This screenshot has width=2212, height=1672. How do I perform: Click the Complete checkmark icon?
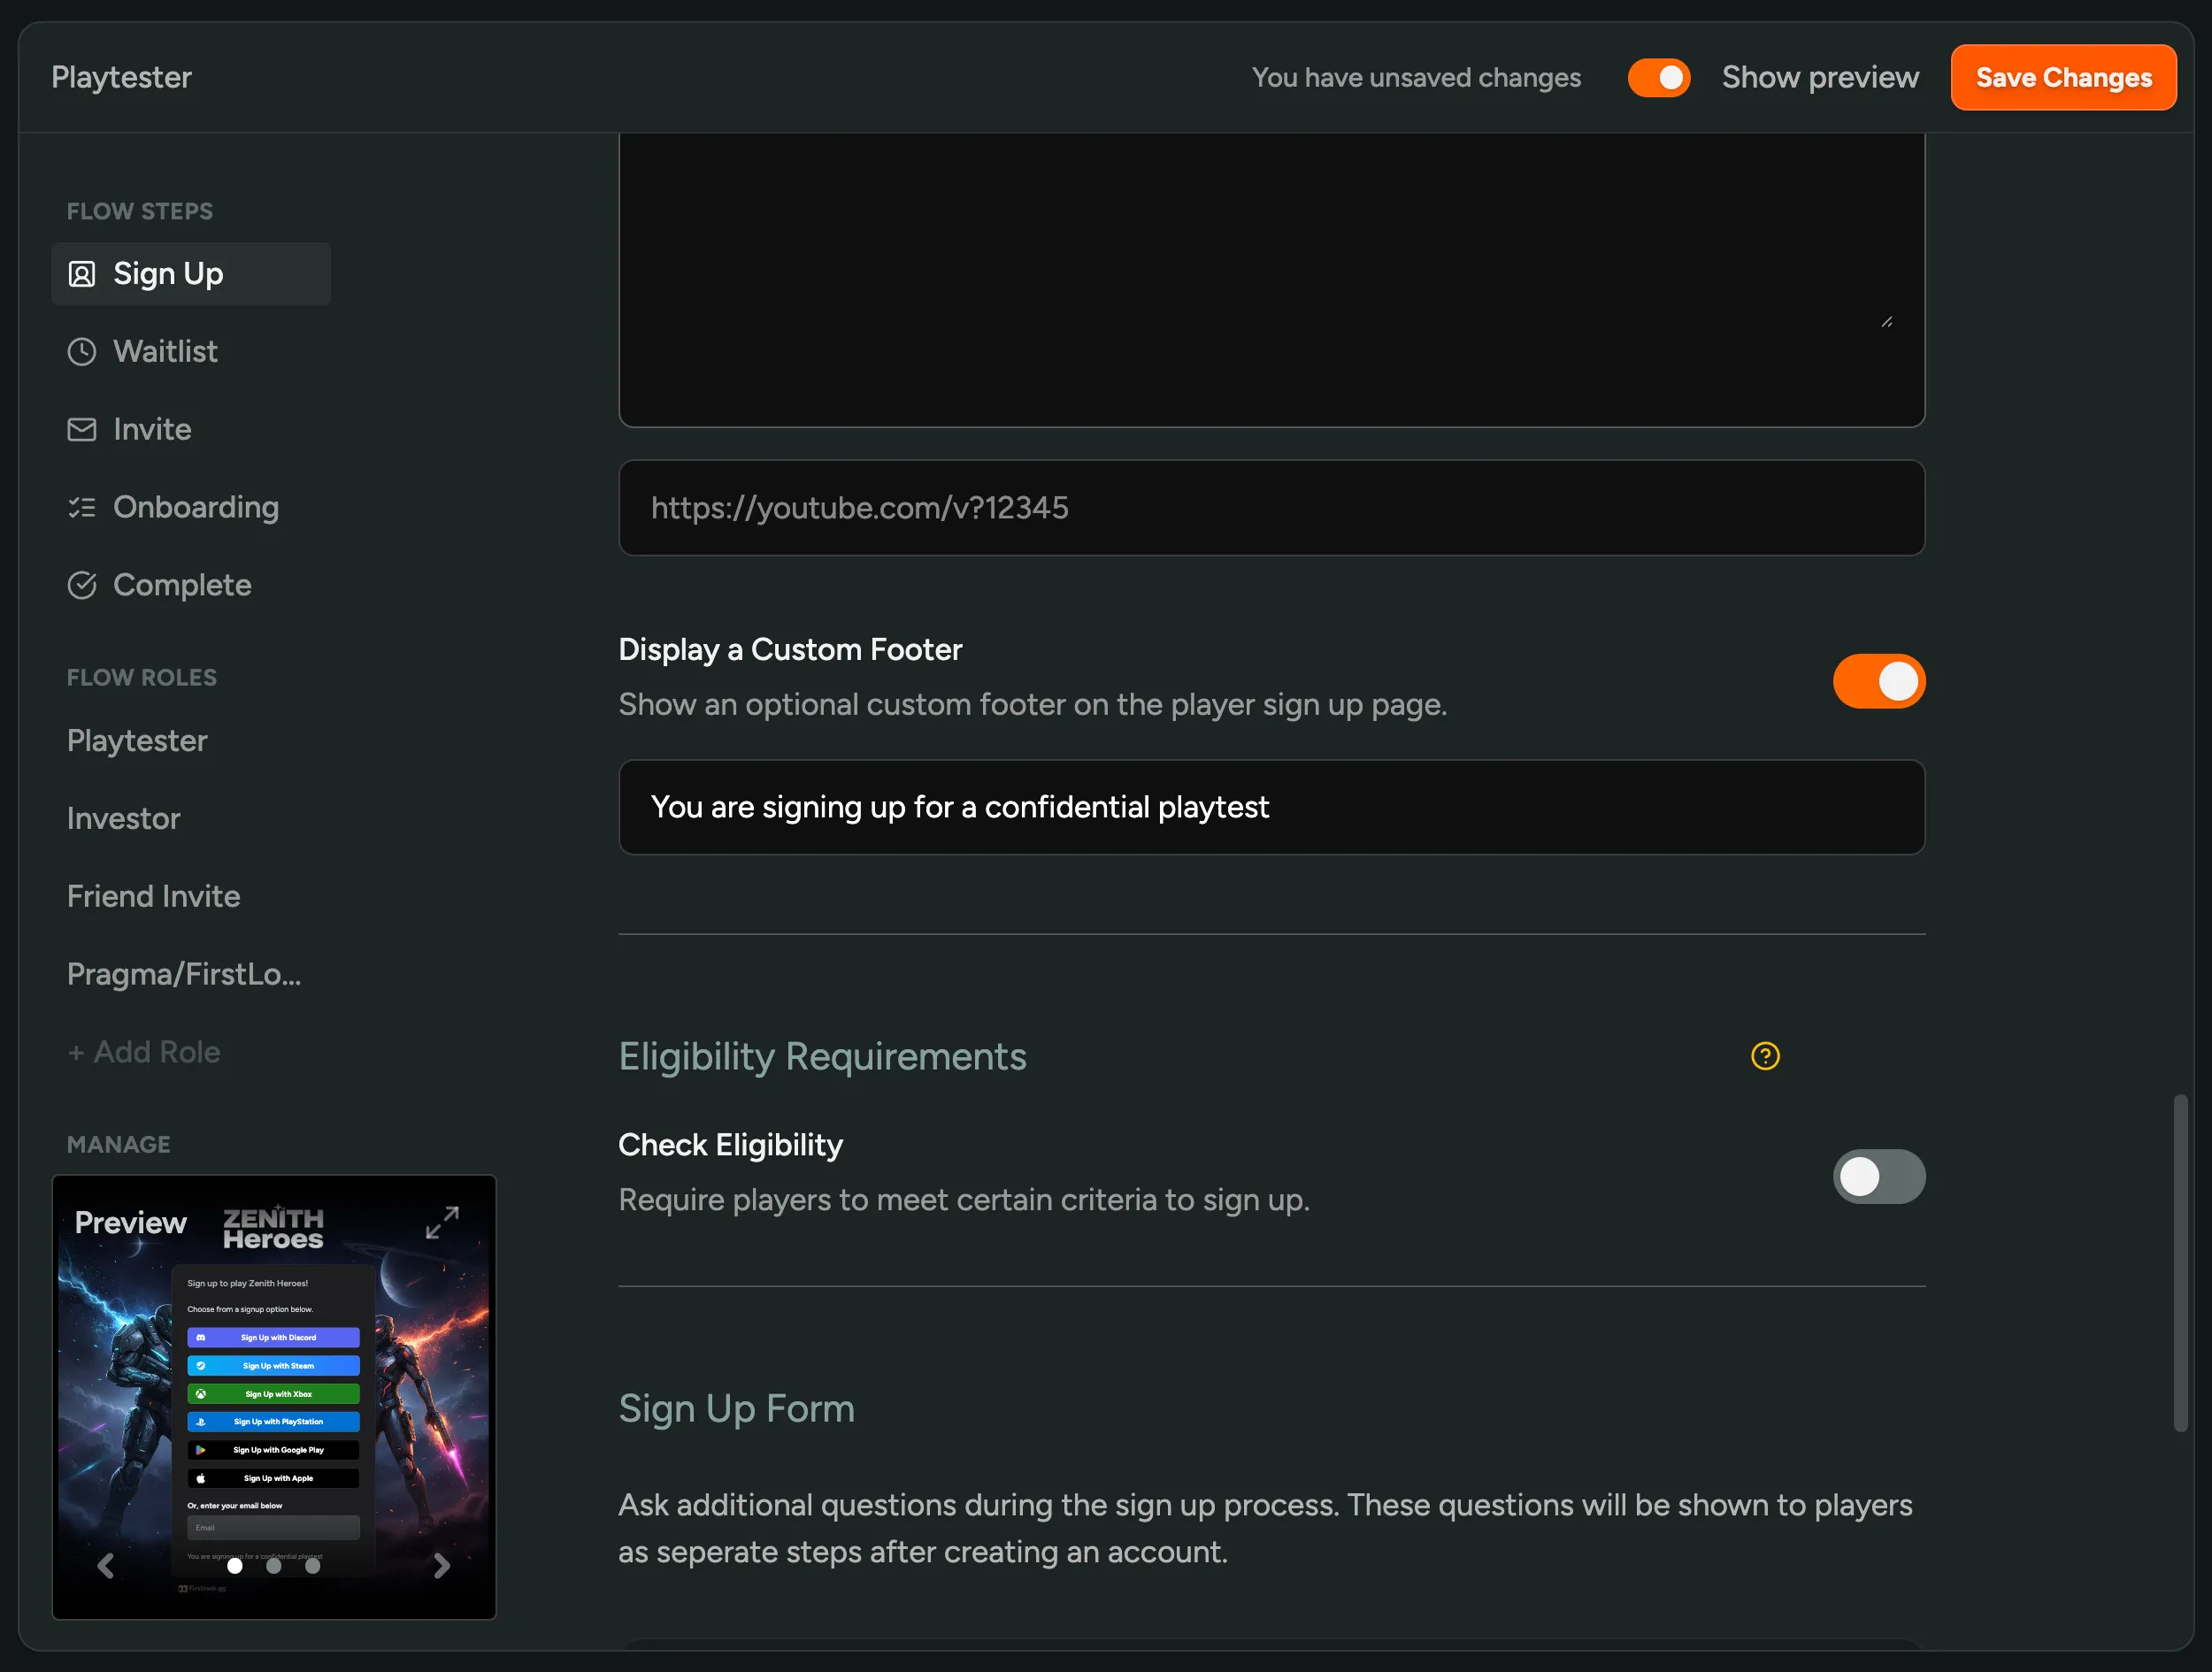(x=82, y=585)
